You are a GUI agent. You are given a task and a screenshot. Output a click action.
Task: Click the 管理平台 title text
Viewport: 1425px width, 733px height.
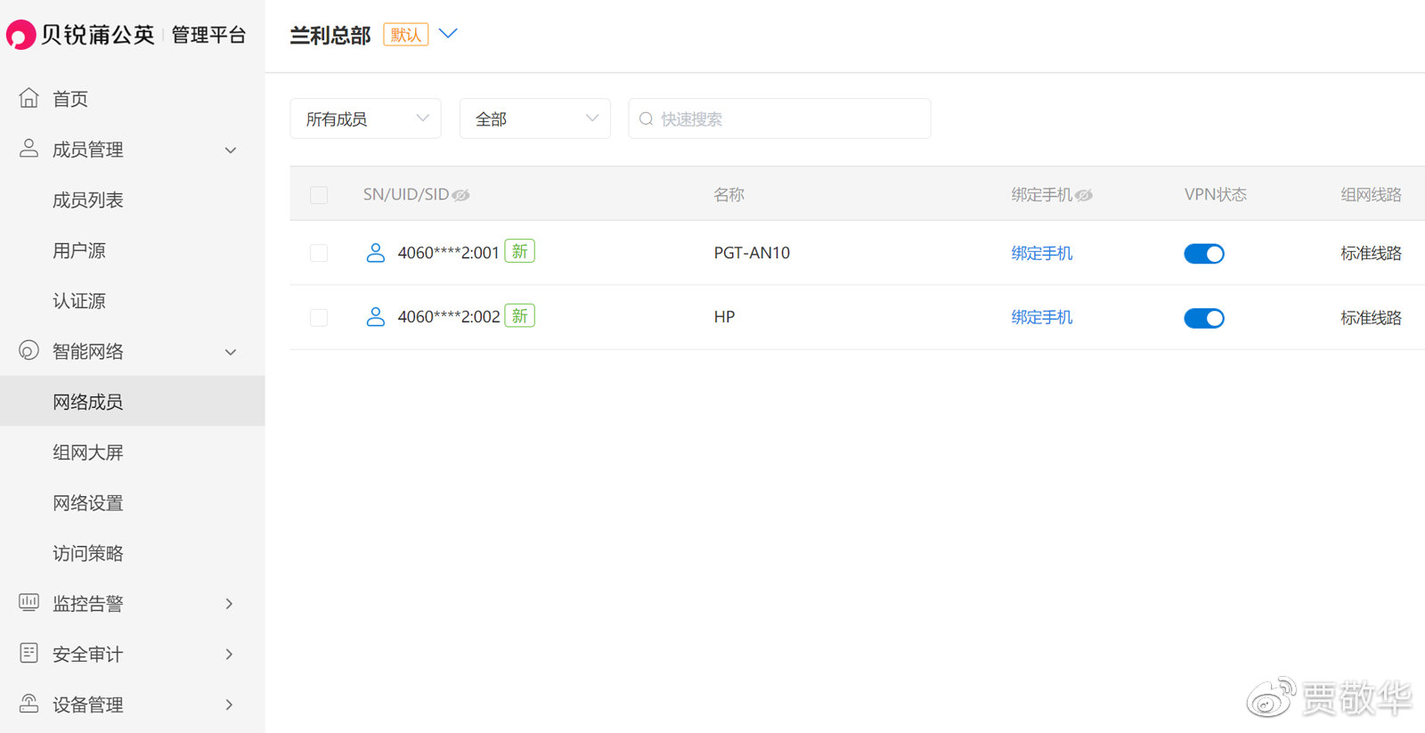pos(208,35)
